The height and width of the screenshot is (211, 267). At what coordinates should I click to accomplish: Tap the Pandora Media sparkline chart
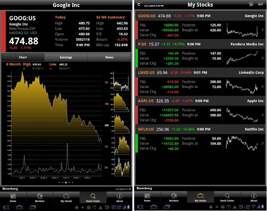point(242,58)
